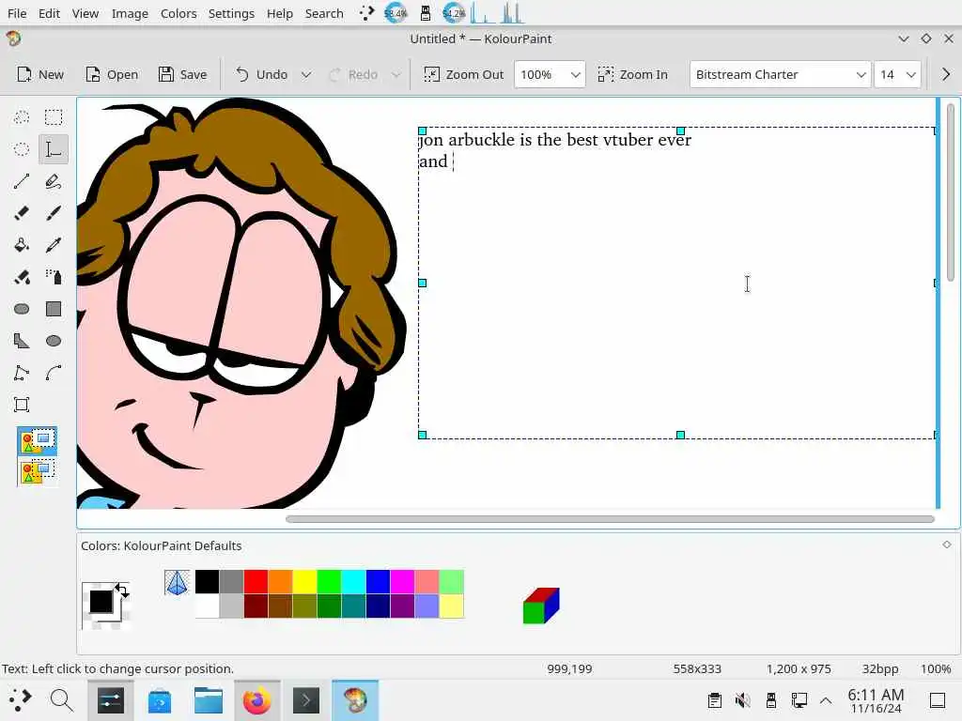Click the muted volume tray icon

coord(743,700)
